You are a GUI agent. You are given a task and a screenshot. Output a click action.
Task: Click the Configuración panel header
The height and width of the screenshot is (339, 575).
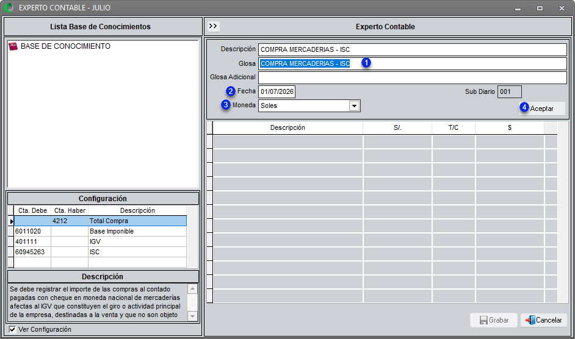coord(103,199)
